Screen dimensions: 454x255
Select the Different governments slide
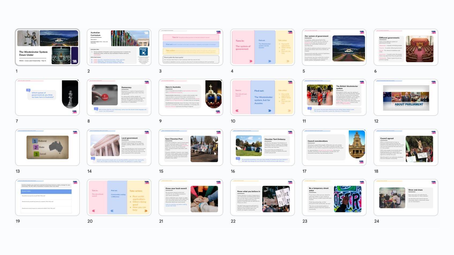pyautogui.click(x=406, y=47)
